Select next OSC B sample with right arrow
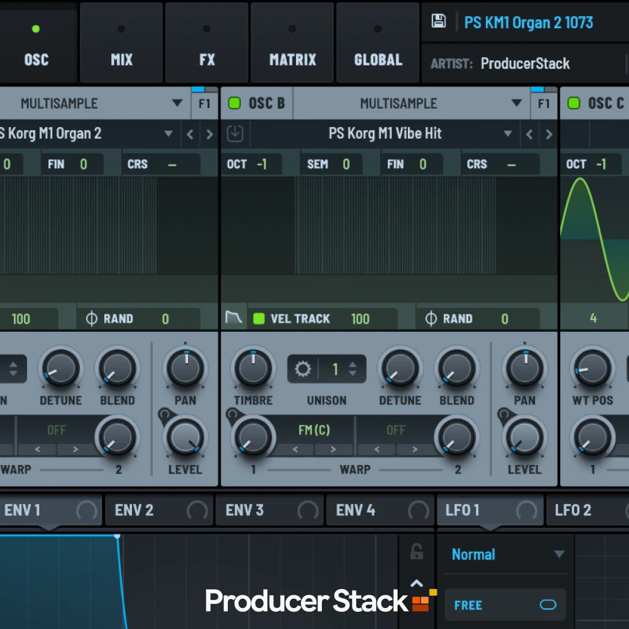 [x=549, y=134]
